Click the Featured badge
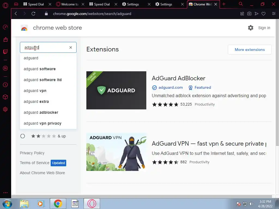The width and height of the screenshot is (279, 209). pos(200,87)
